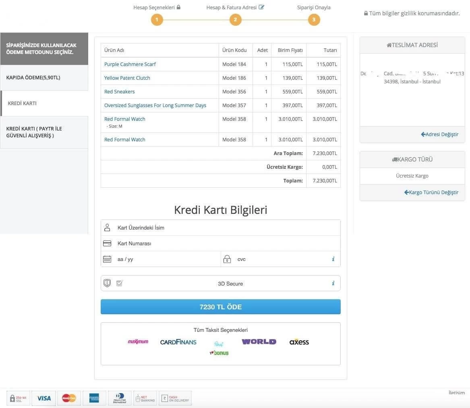
Task: Open the Red Sneakers product link
Action: tap(119, 91)
